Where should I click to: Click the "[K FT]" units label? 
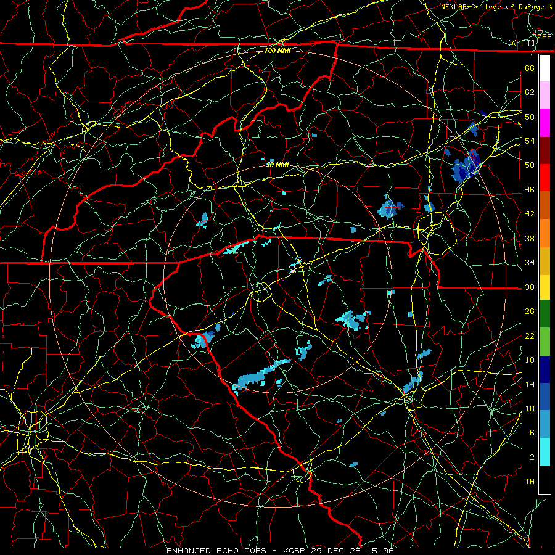[522, 43]
